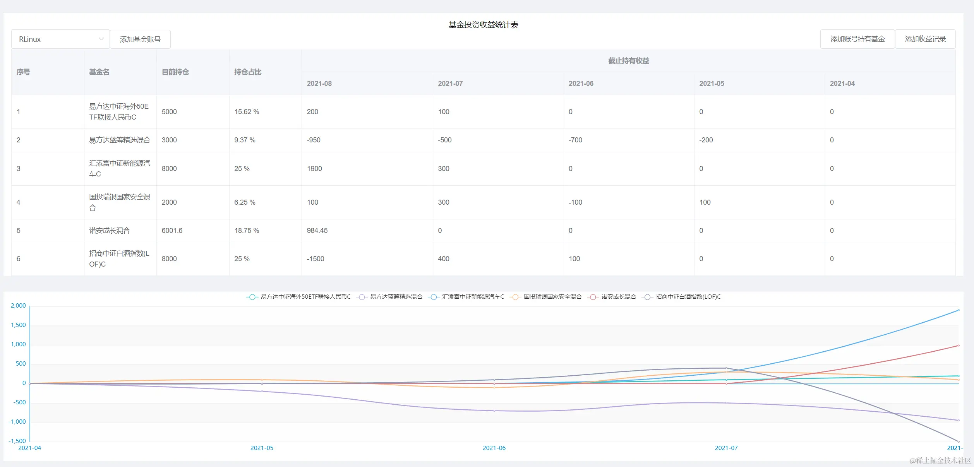Click the 2021-05 point on the 易方达蓝筹 line
Screen dimensions: 974x467
coord(262,391)
